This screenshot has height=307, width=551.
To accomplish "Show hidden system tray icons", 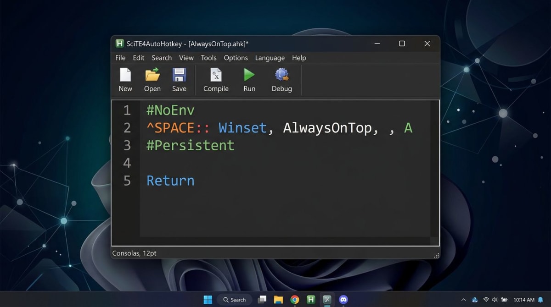I will coord(463,300).
